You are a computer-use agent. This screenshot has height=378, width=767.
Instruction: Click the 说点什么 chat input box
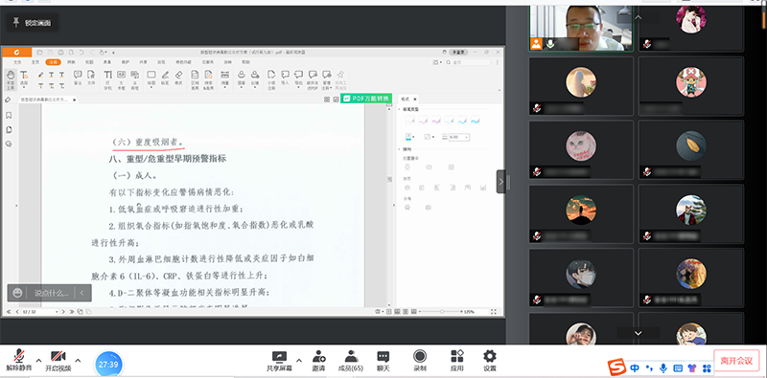(52, 293)
